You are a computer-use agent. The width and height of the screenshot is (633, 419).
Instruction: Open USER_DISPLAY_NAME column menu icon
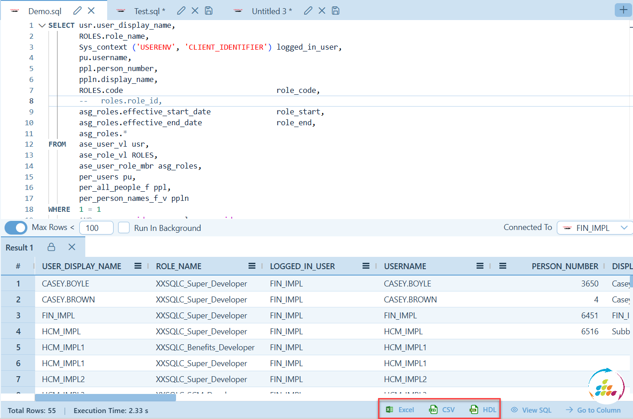point(138,266)
